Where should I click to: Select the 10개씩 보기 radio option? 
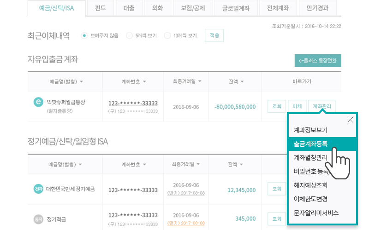point(167,36)
